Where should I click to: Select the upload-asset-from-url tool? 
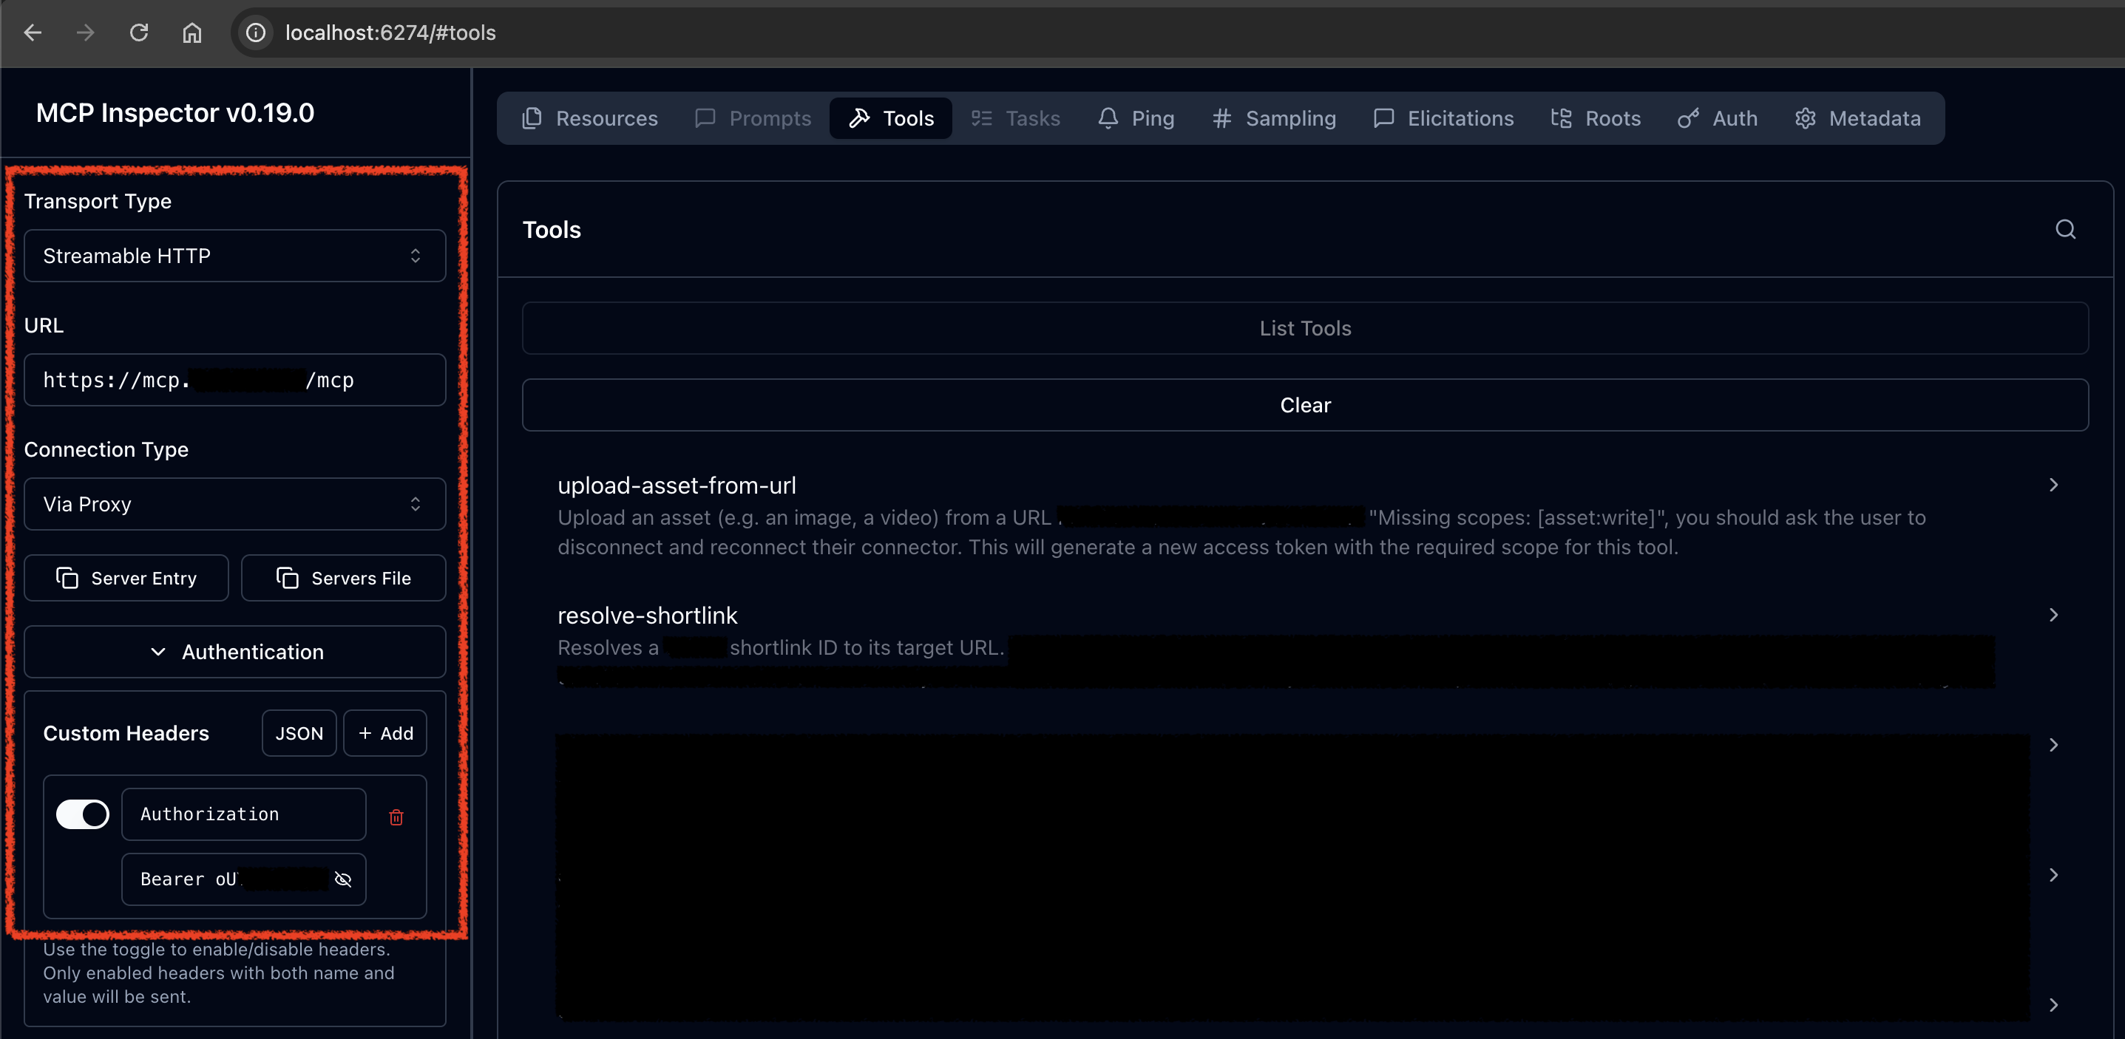pyautogui.click(x=1305, y=515)
